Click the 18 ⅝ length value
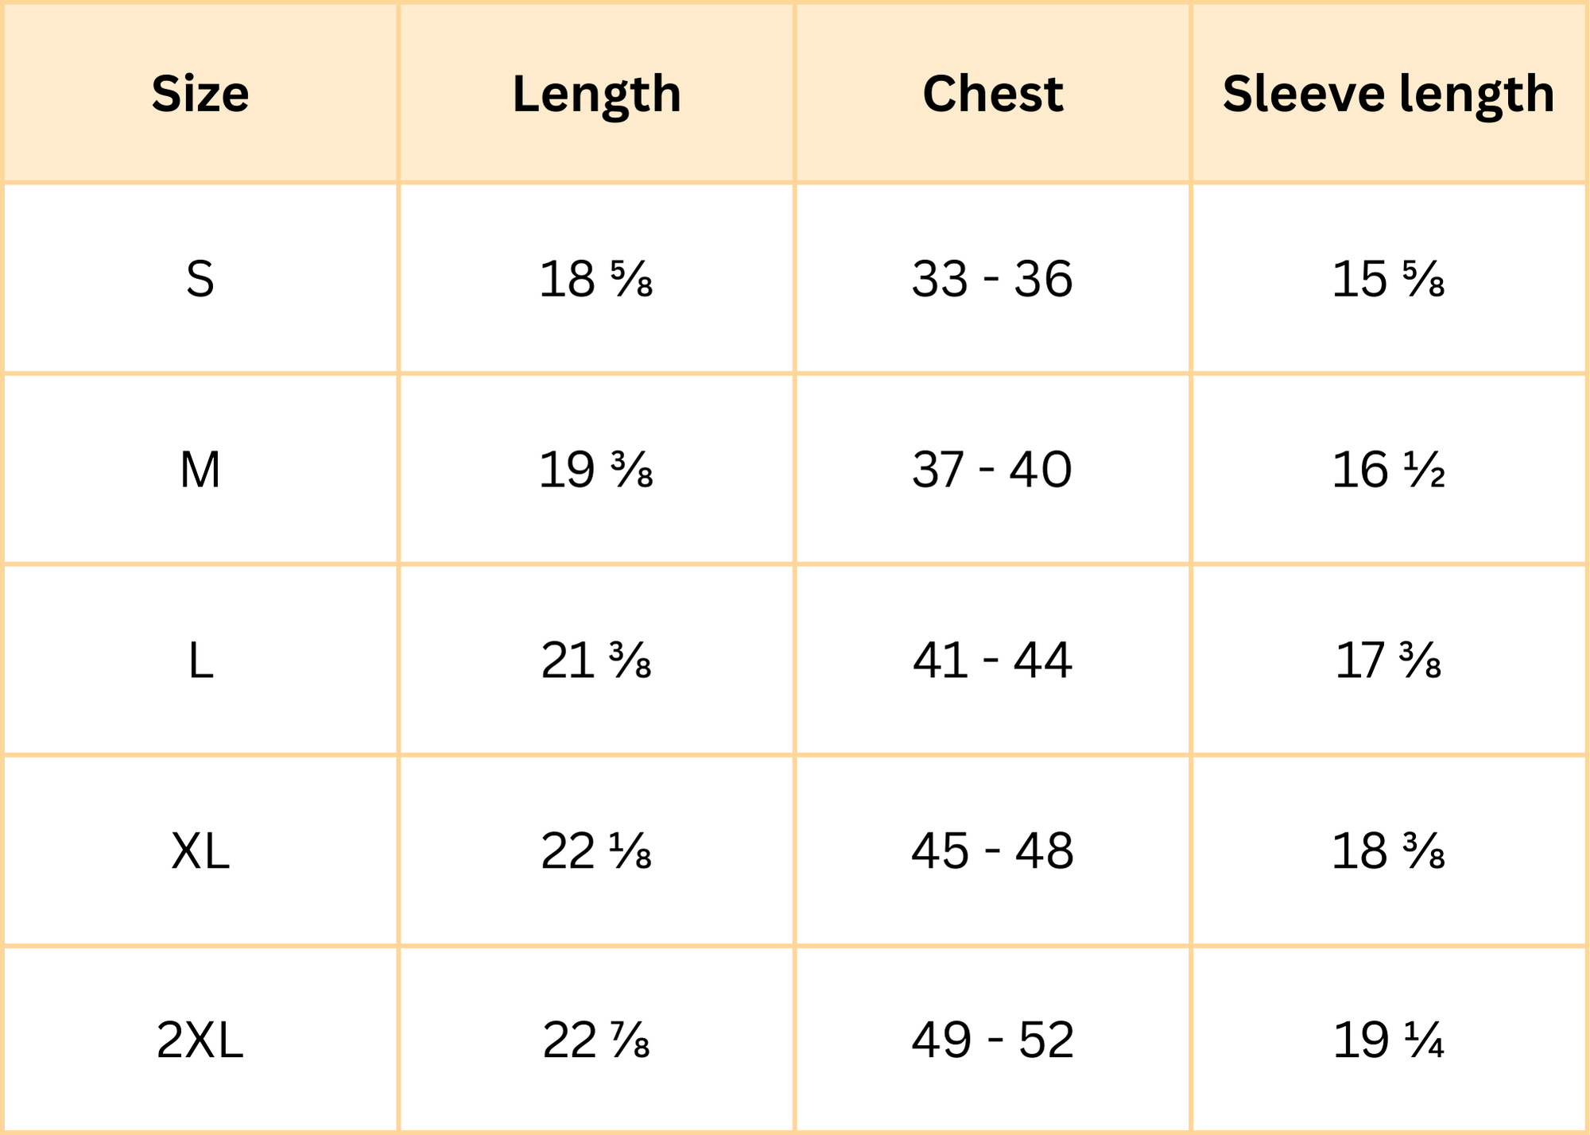 point(596,279)
